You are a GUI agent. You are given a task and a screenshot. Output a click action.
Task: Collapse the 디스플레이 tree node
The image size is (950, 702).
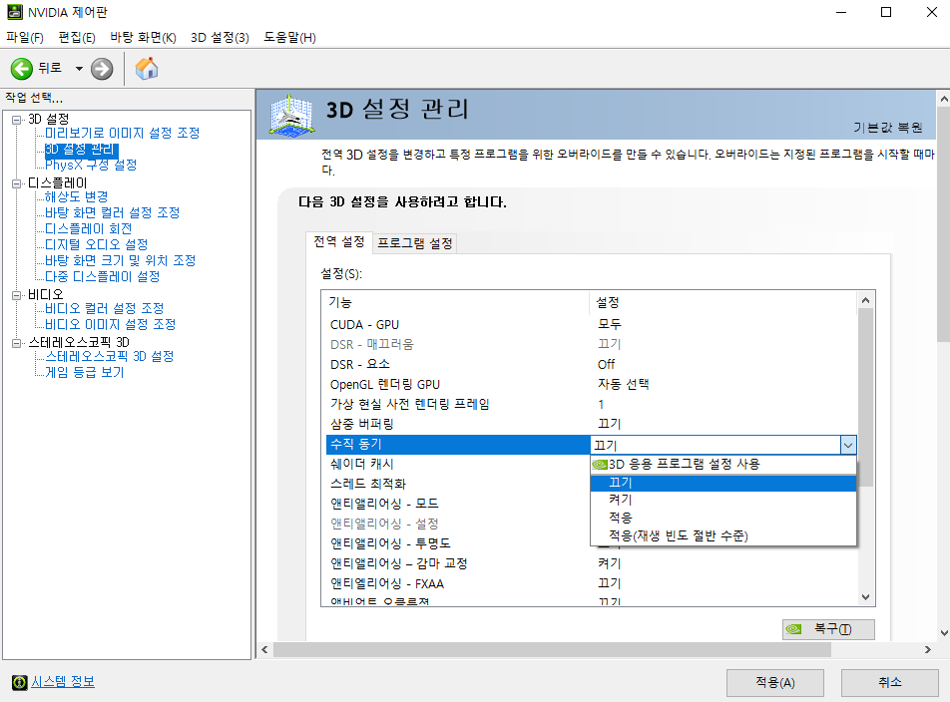[x=16, y=183]
